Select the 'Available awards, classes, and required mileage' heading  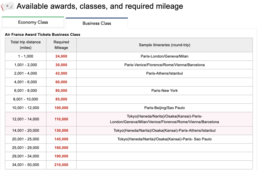pos(100,6)
